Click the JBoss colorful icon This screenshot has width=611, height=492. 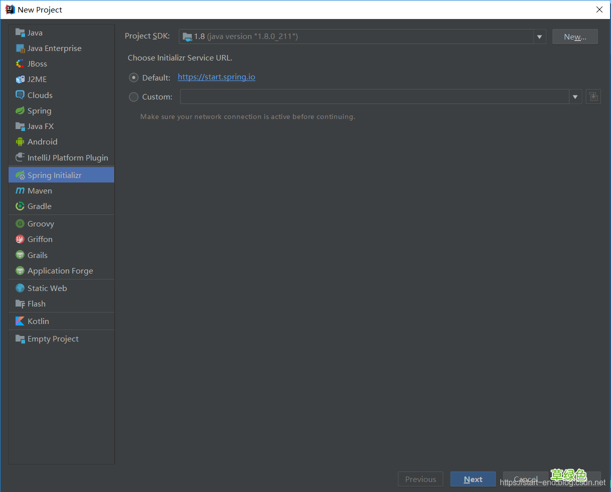pyautogui.click(x=20, y=63)
